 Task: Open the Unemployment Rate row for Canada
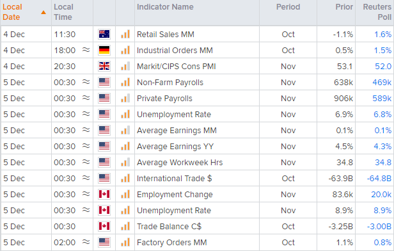197,210
